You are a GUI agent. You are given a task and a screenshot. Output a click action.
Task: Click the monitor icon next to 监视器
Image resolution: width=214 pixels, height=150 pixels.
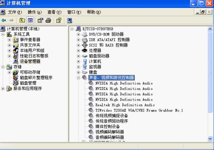click(85, 67)
